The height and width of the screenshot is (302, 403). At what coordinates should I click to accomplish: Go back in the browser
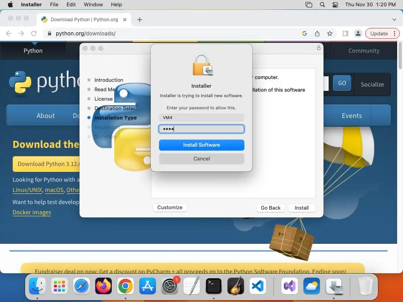9,33
